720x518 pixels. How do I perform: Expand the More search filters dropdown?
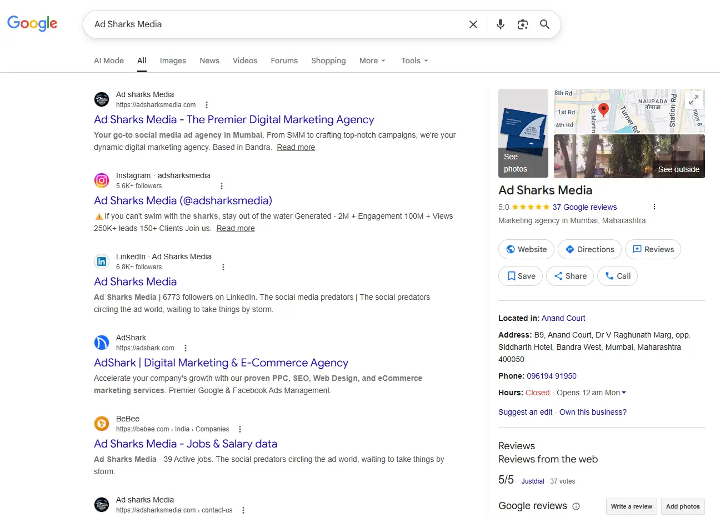coord(372,61)
